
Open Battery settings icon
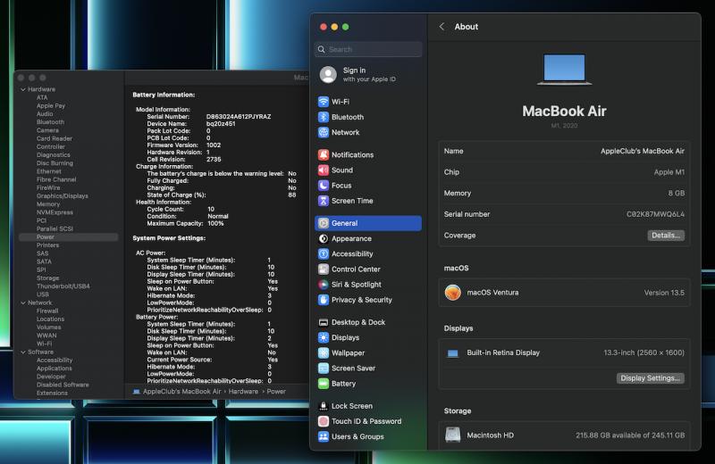click(324, 384)
